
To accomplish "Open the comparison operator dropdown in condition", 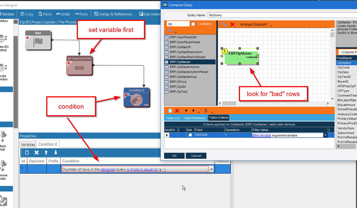I will coord(160,170).
